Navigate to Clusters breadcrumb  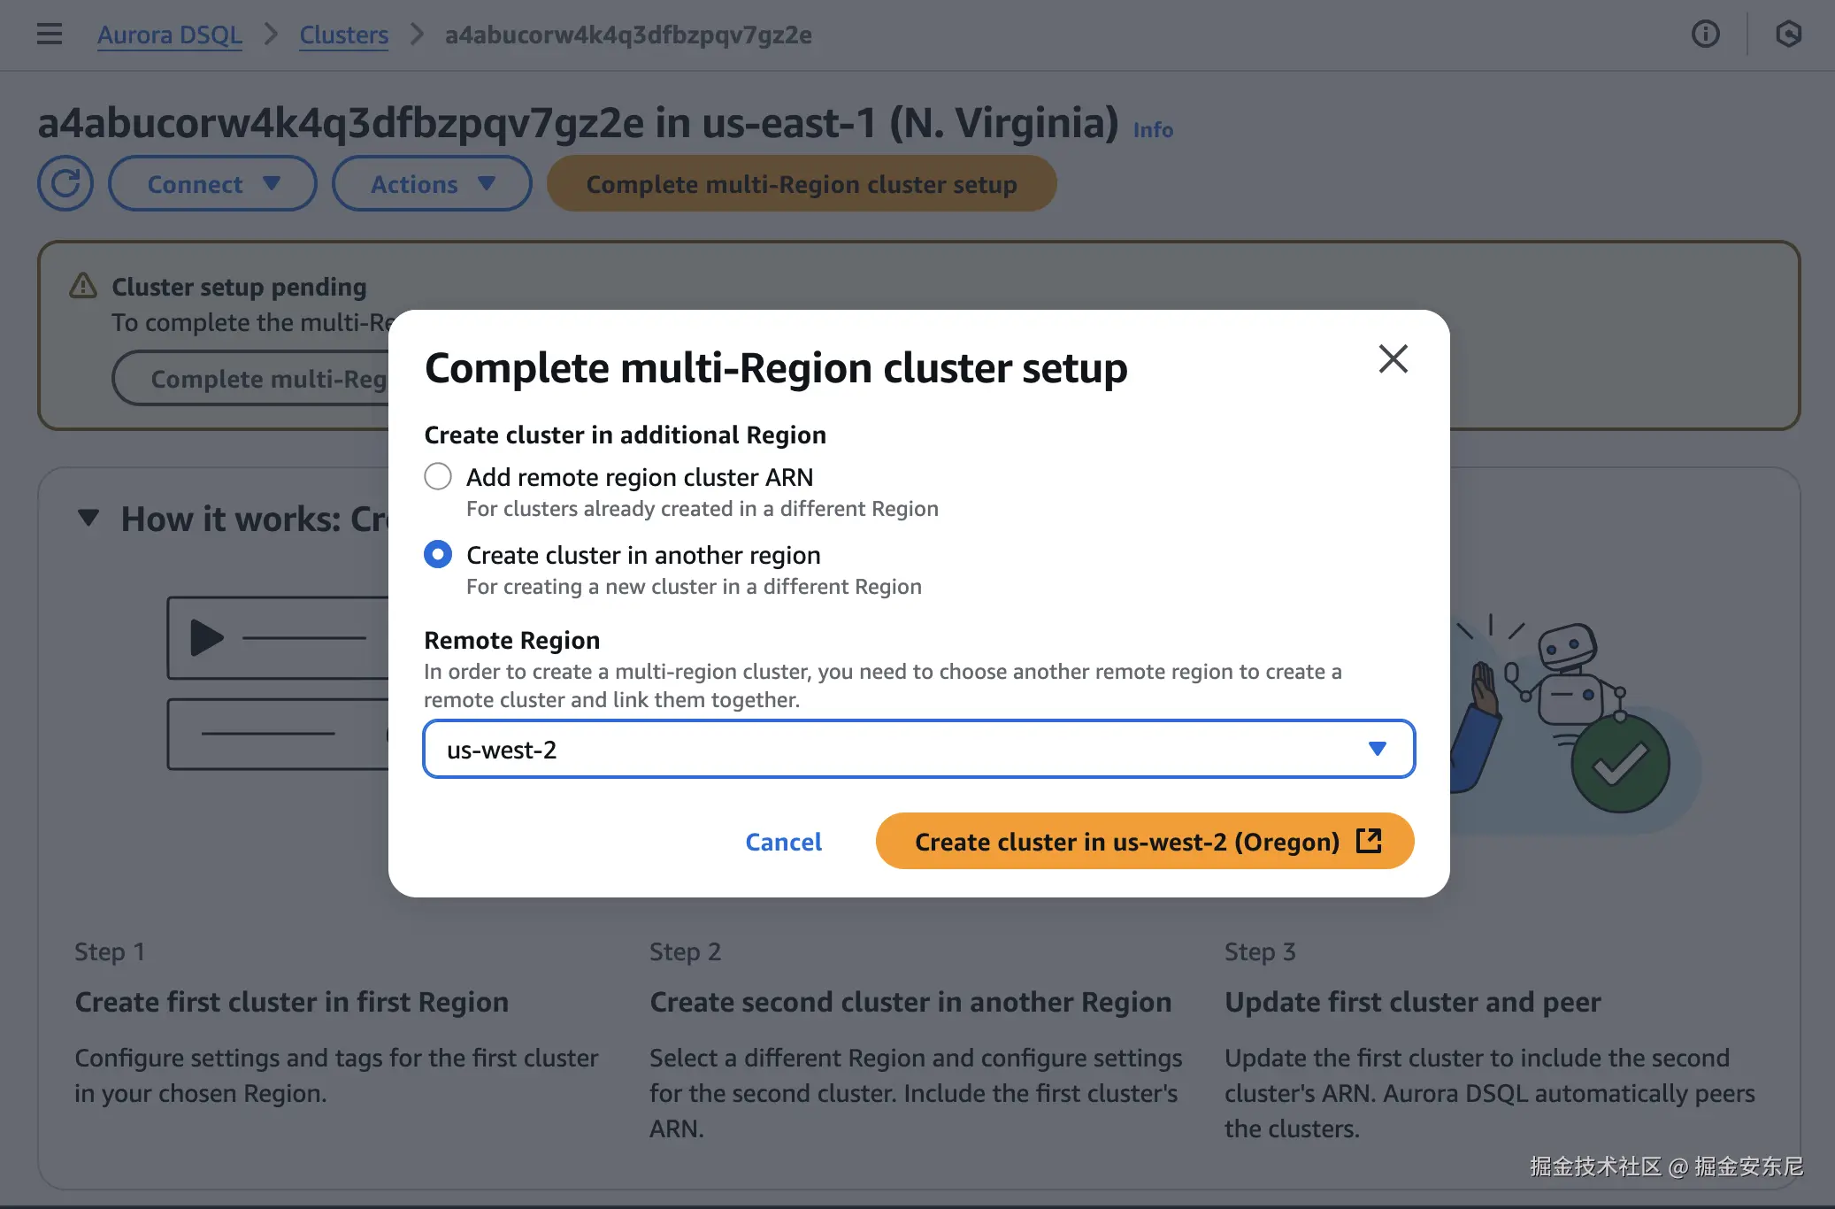343,35
